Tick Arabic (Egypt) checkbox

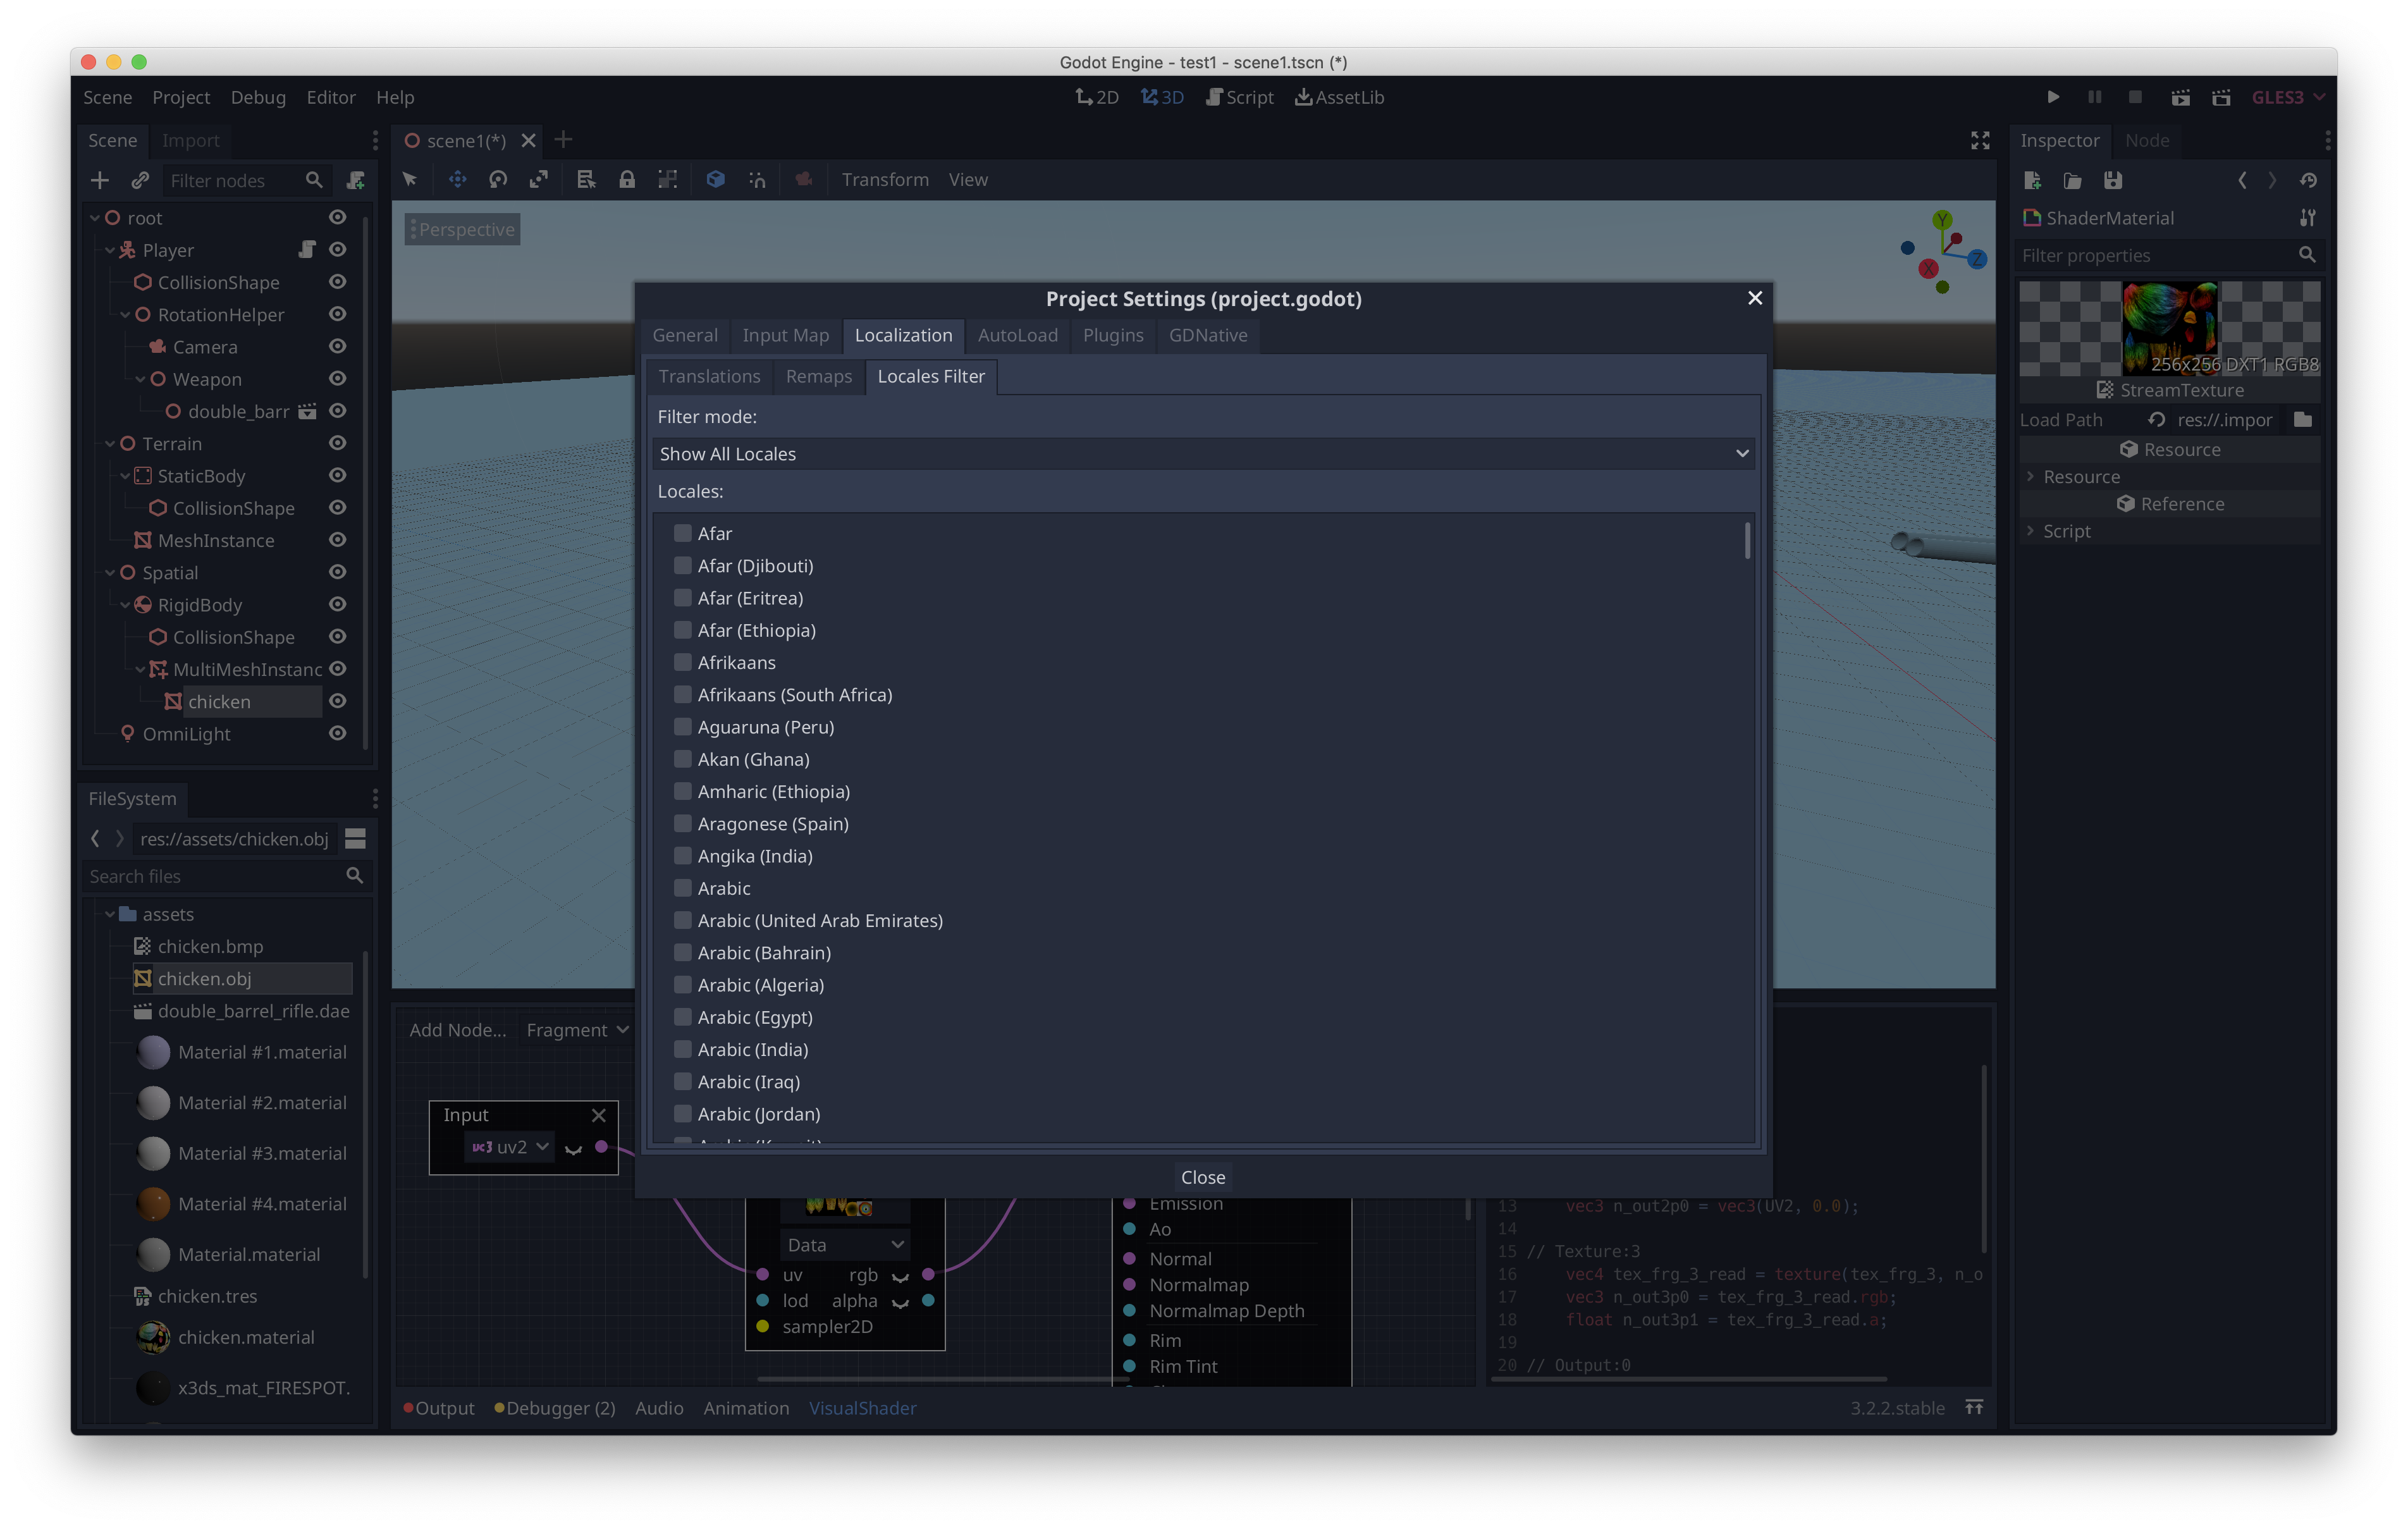(x=683, y=1017)
